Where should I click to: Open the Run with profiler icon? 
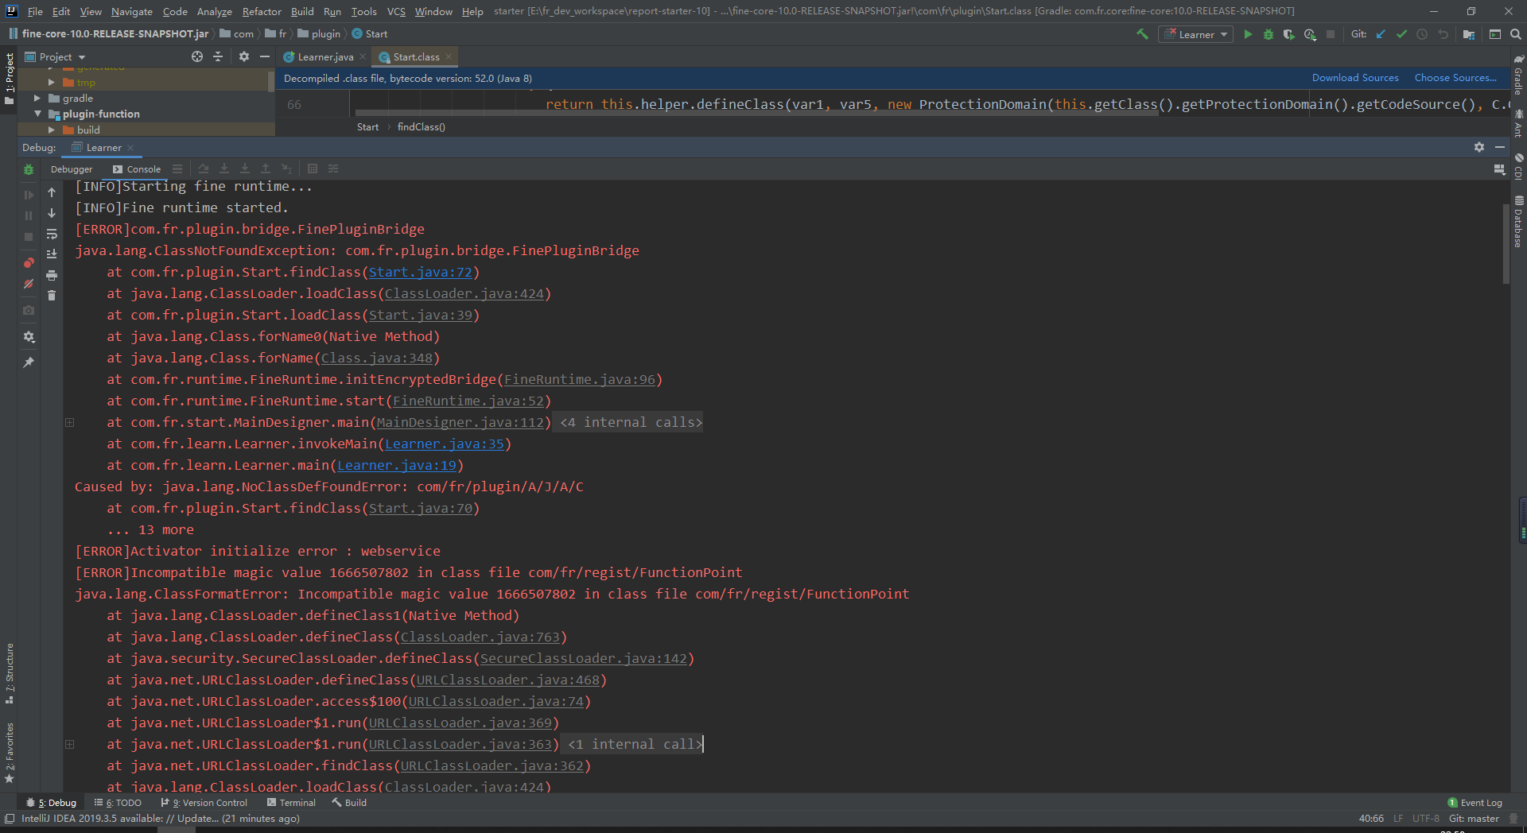point(1310,34)
